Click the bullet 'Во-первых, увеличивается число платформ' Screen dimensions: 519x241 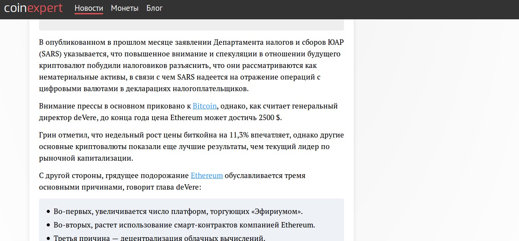178,212
